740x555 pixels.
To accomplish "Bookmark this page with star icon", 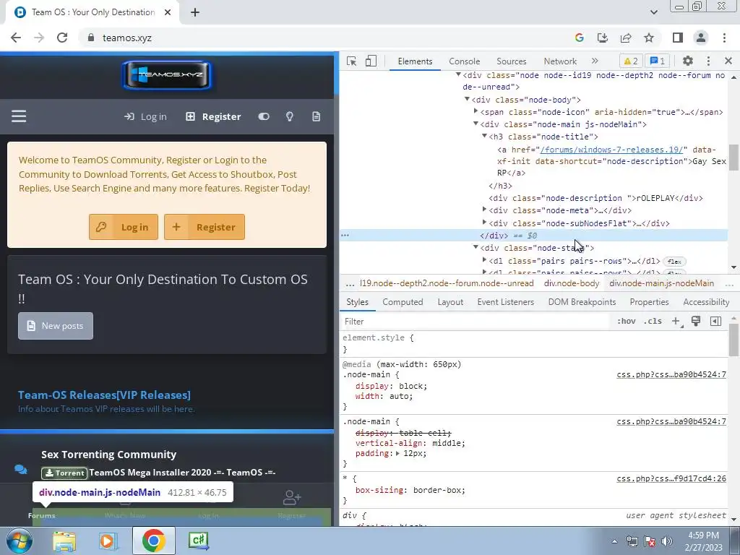I will point(649,38).
